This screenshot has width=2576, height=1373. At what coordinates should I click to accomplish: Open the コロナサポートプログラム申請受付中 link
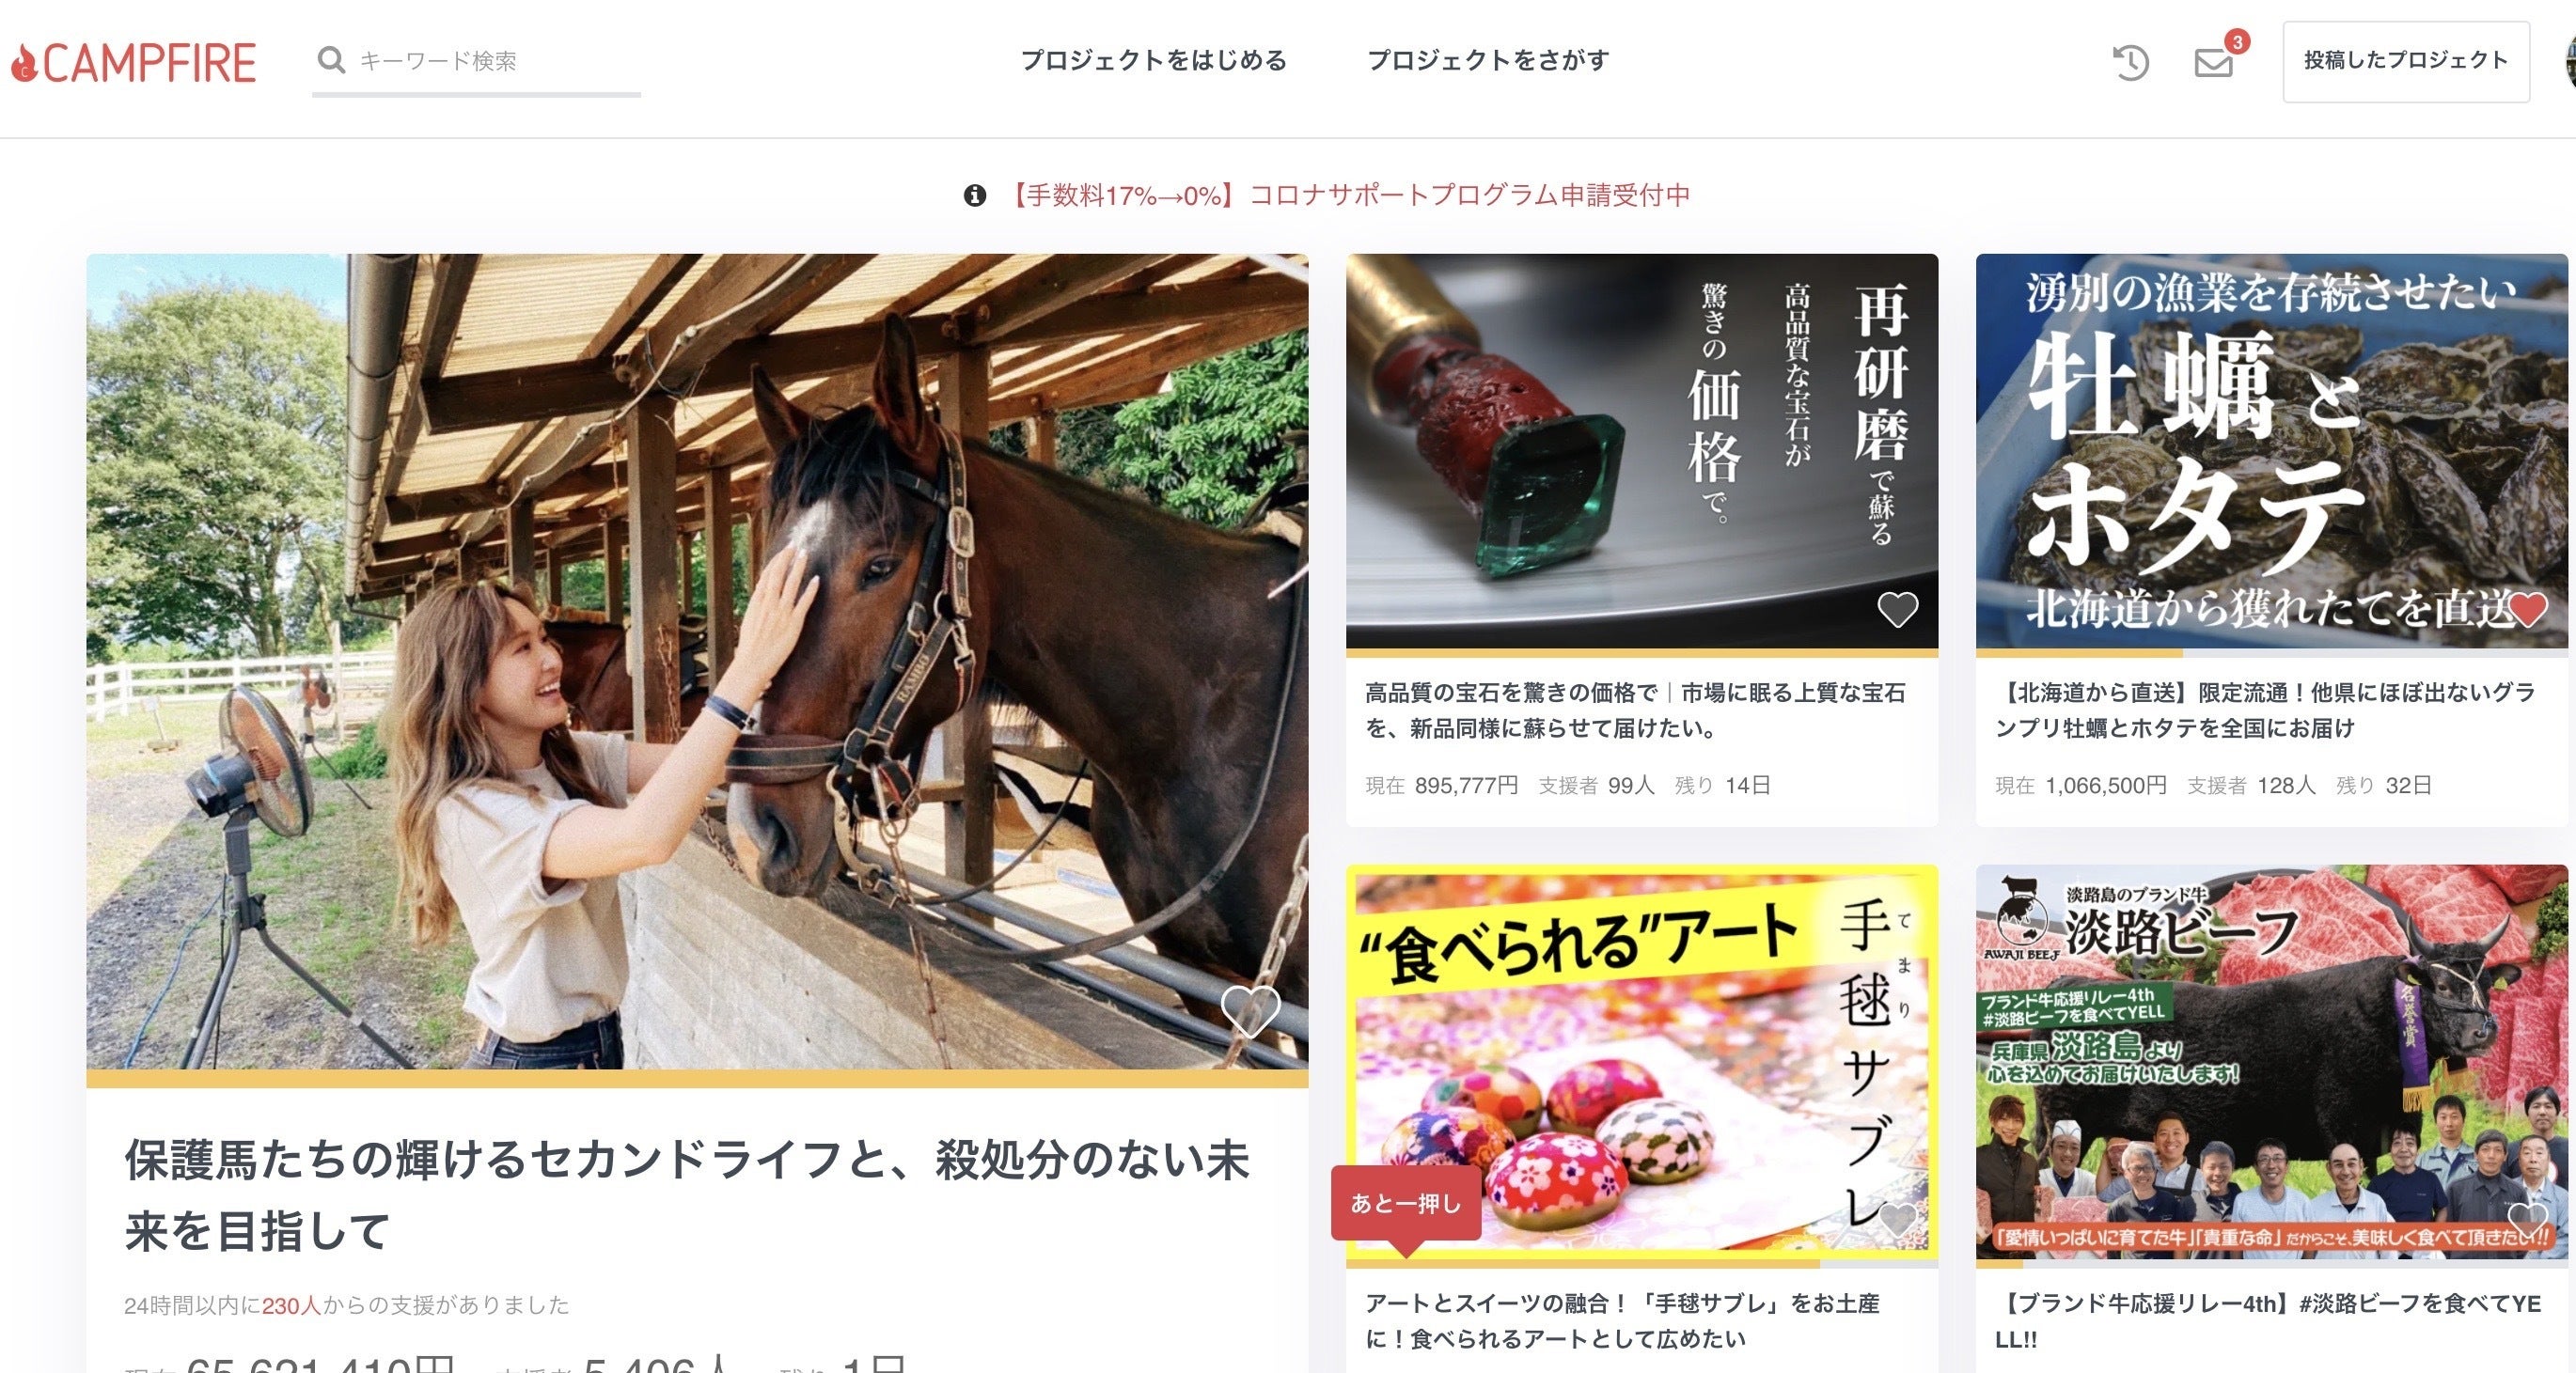[x=1346, y=195]
